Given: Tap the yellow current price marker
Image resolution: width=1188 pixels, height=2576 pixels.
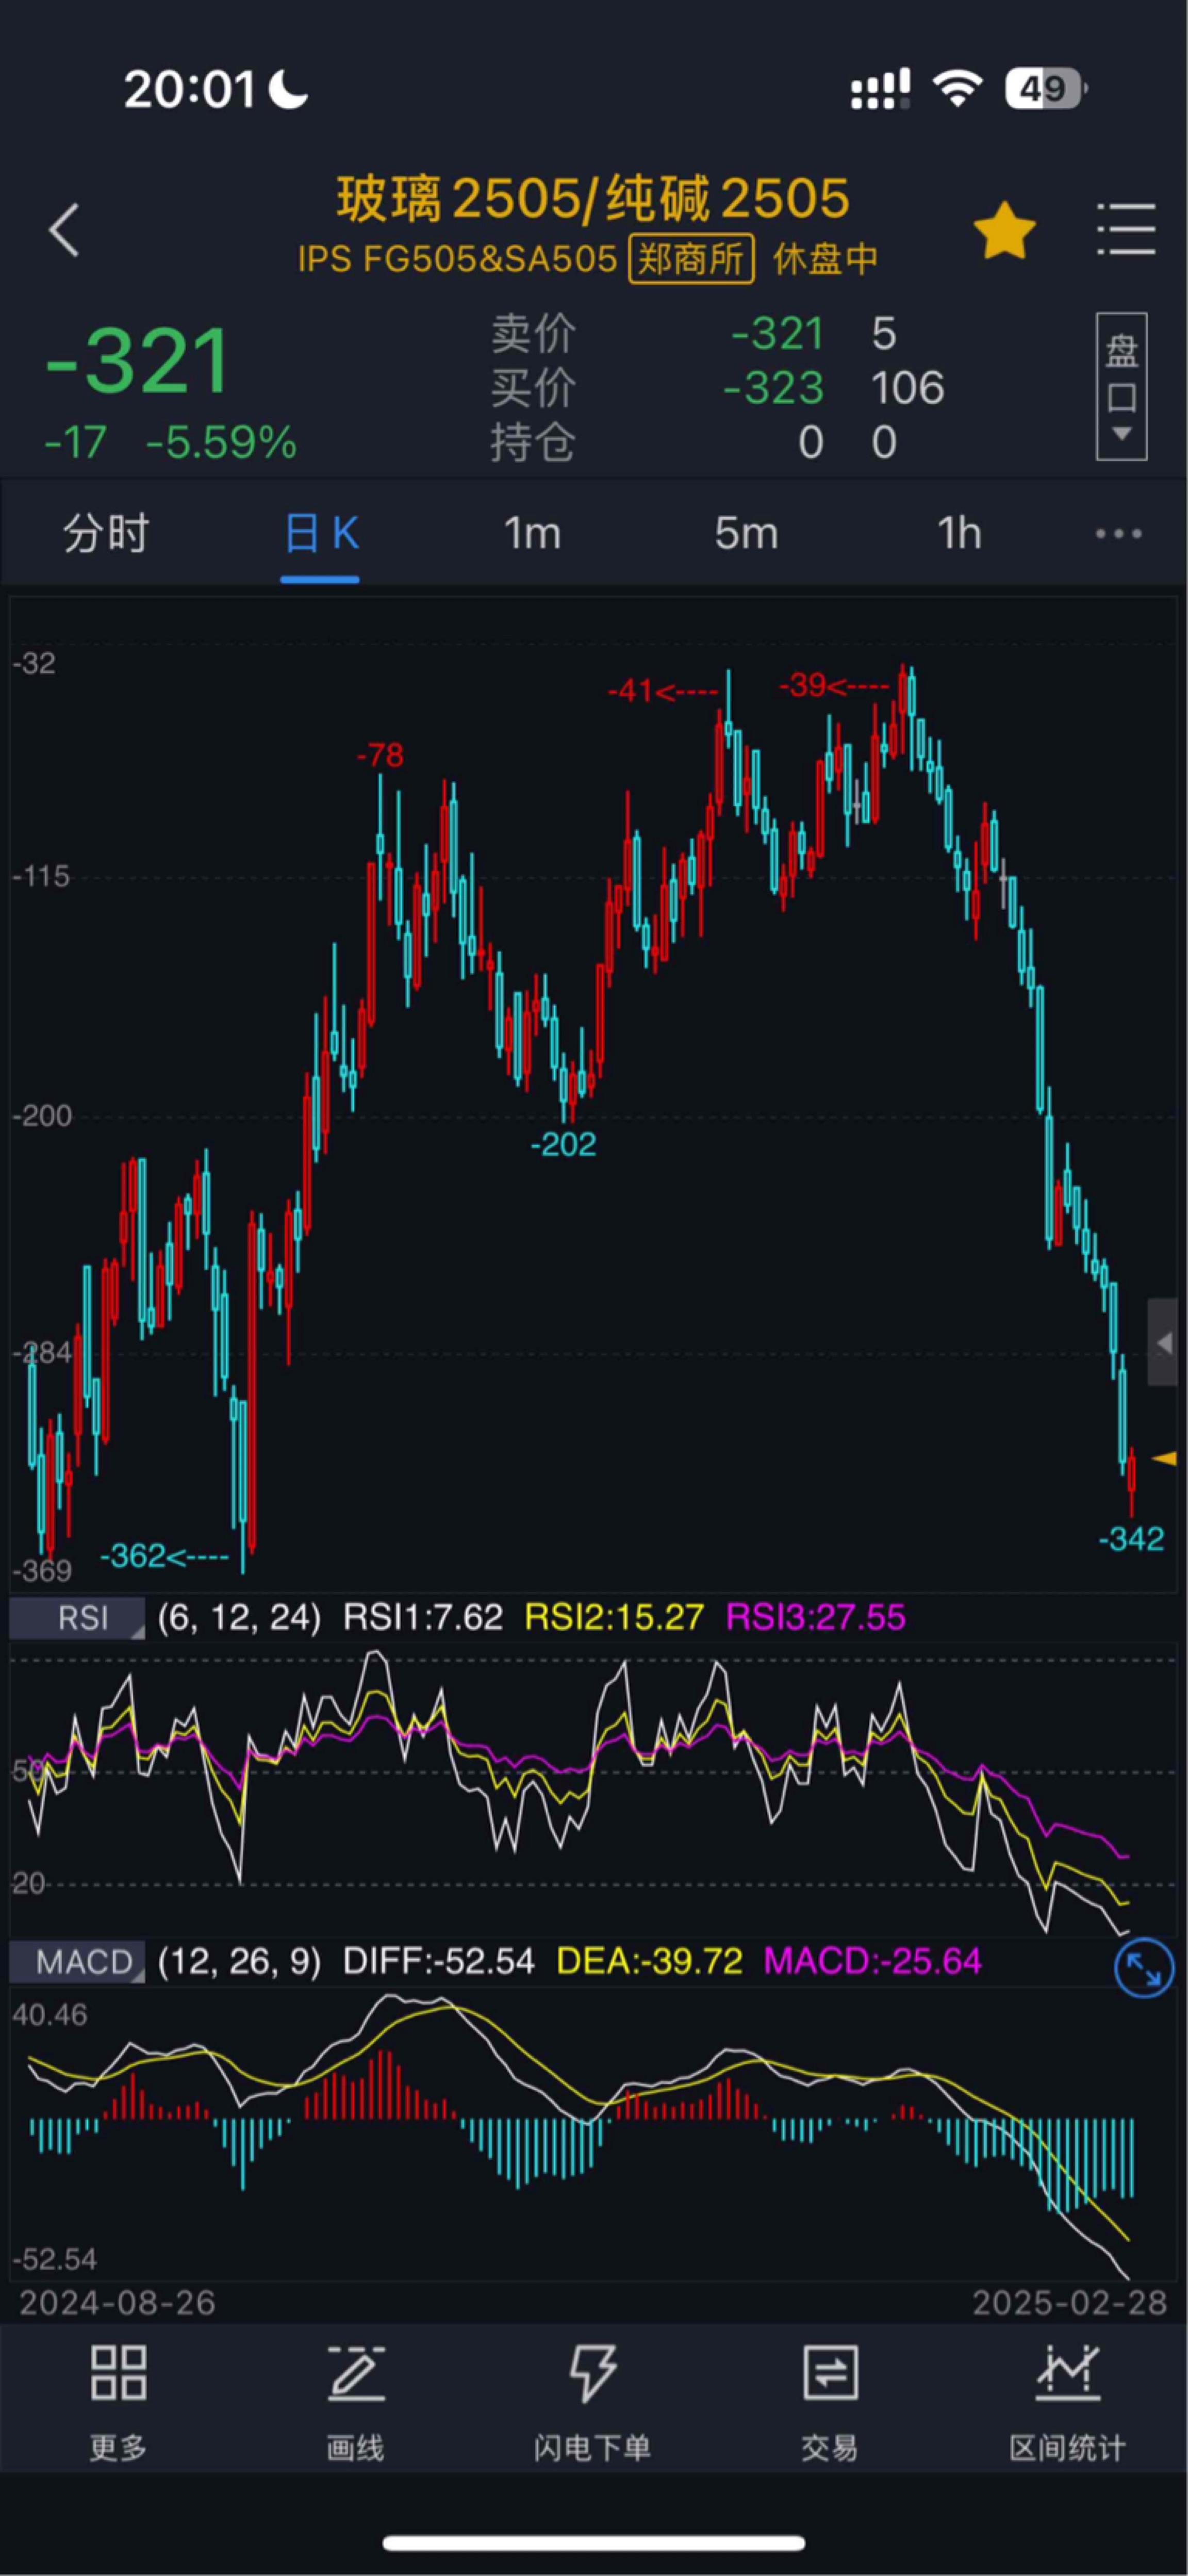Looking at the screenshot, I should click(x=1164, y=1459).
